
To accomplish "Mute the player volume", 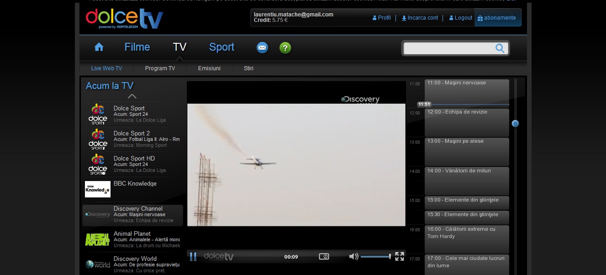I will [x=353, y=256].
